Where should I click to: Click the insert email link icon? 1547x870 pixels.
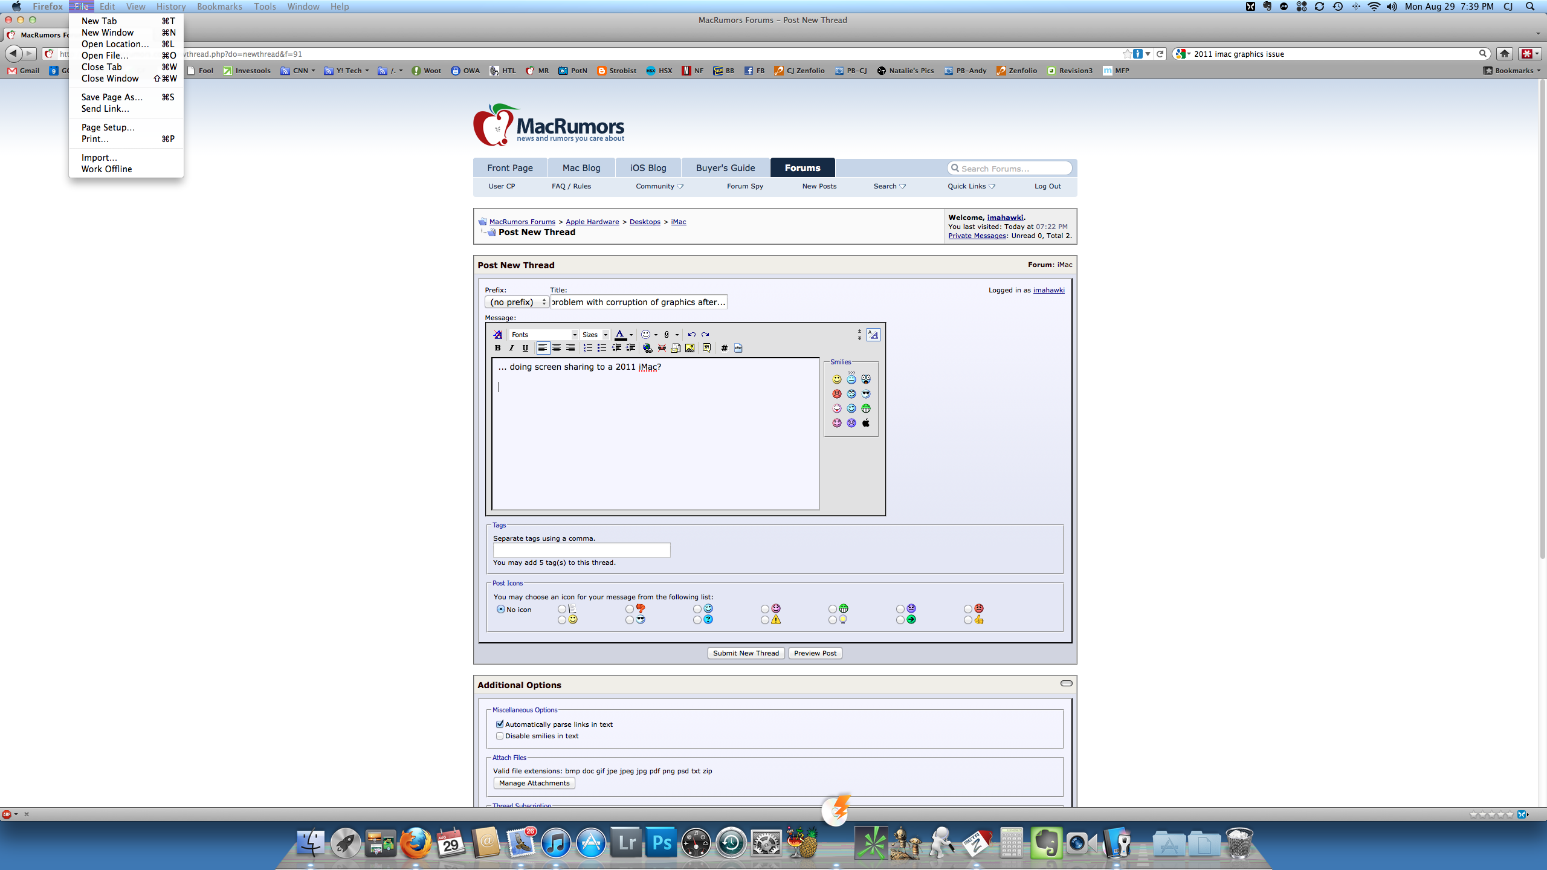click(x=676, y=348)
